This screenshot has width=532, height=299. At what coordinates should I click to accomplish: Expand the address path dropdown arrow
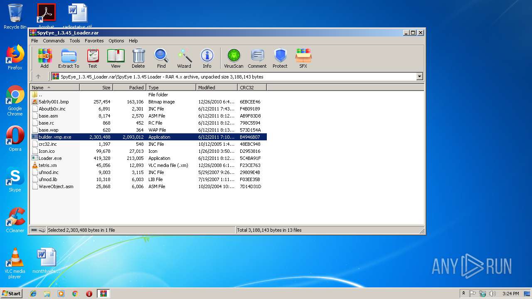[x=419, y=76]
